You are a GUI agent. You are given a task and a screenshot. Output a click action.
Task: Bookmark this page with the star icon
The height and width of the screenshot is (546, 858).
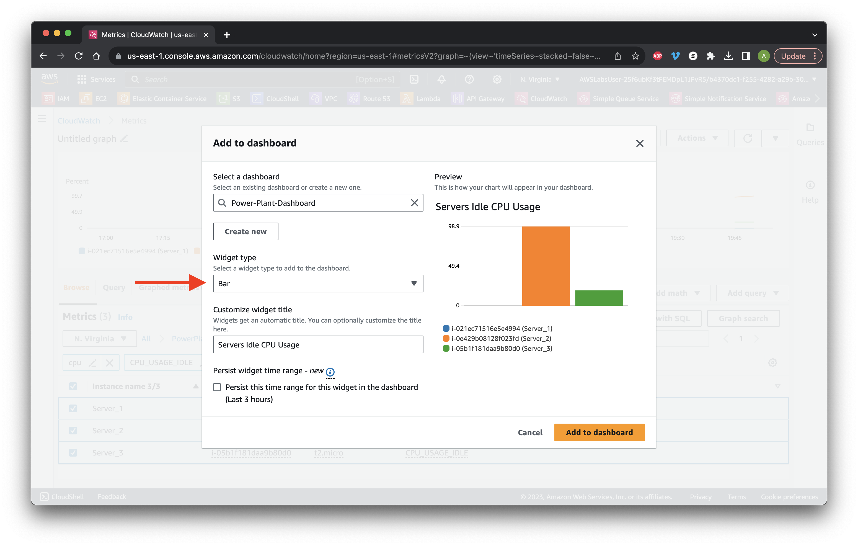pyautogui.click(x=635, y=56)
